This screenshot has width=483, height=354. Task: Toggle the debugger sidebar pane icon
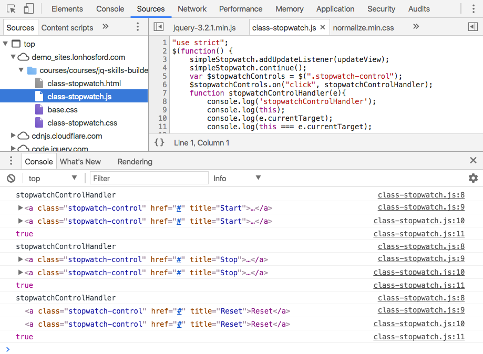tap(473, 27)
